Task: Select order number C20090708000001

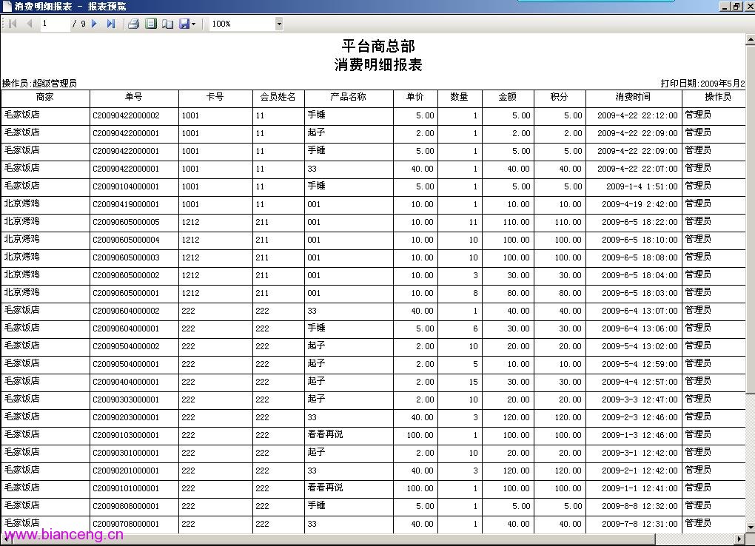Action: (126, 524)
